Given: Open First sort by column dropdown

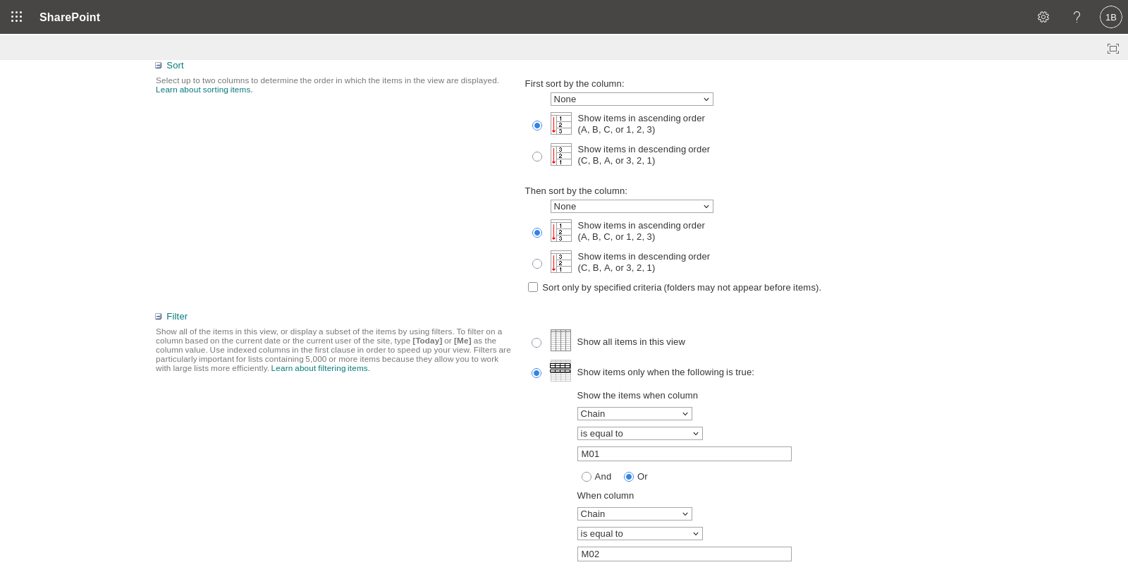Looking at the screenshot, I should tap(632, 99).
